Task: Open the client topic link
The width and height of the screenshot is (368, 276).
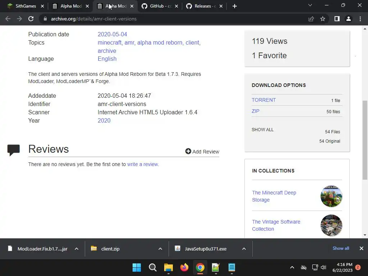Action: [193, 42]
